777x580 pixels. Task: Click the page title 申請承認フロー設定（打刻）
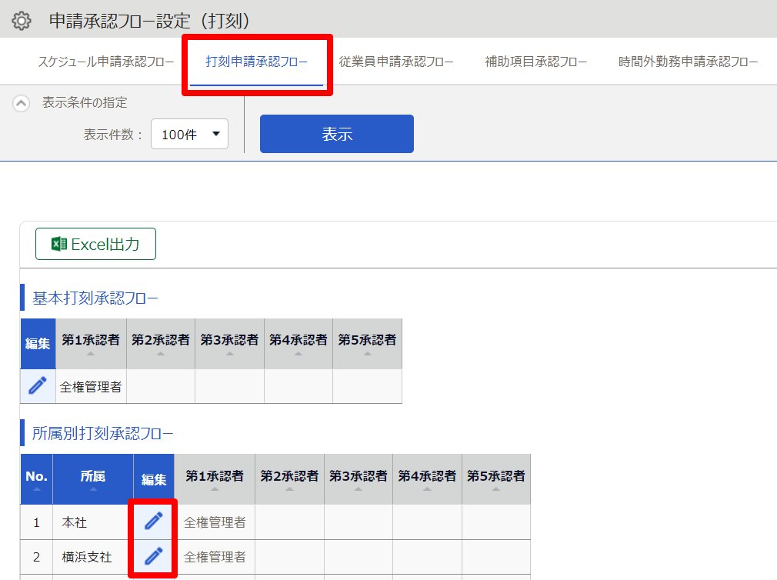(150, 21)
